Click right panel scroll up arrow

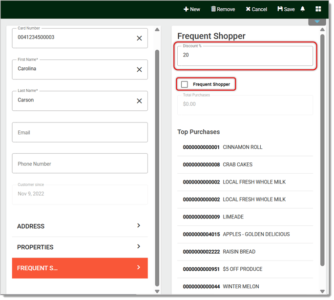click(x=322, y=29)
